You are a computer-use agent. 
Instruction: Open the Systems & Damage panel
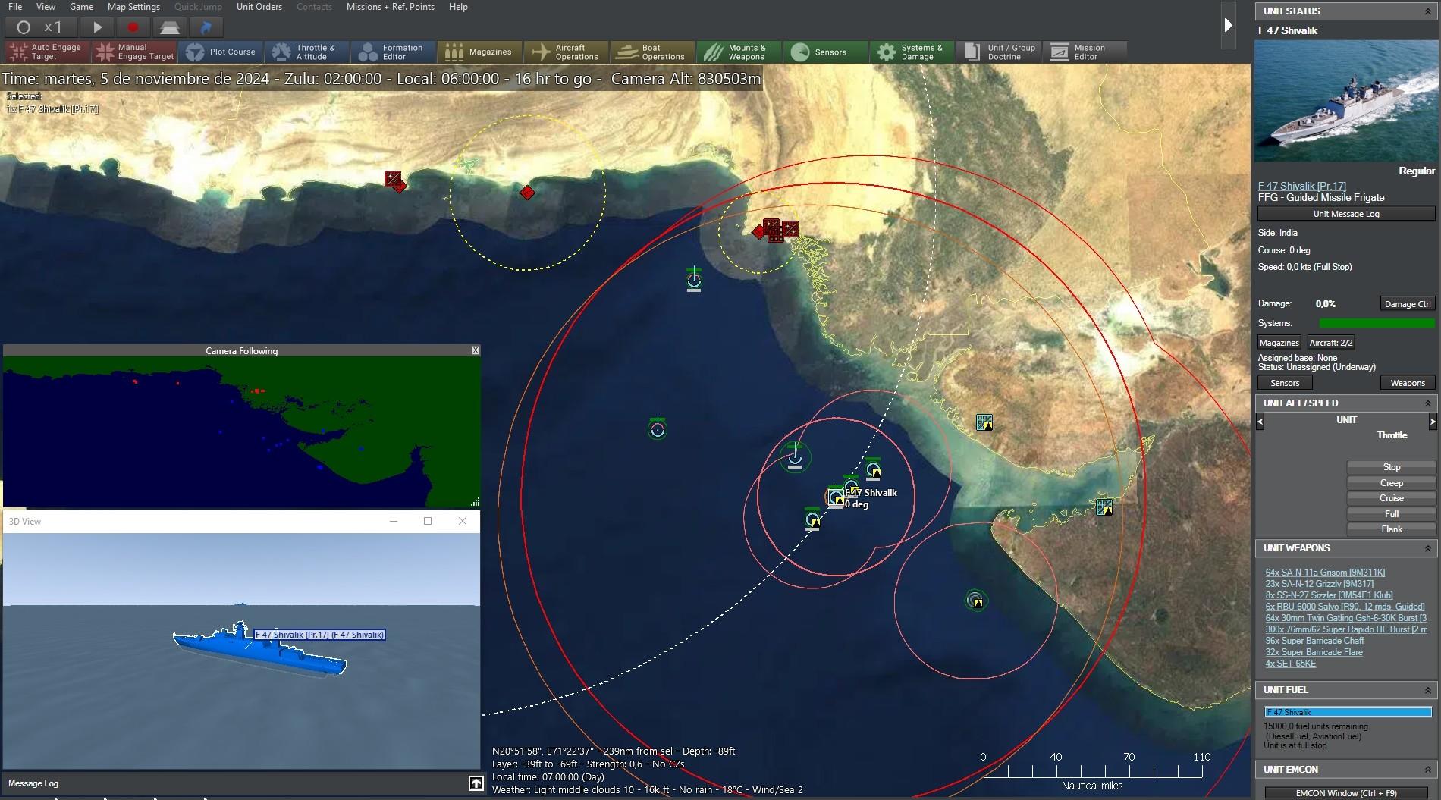tap(911, 52)
